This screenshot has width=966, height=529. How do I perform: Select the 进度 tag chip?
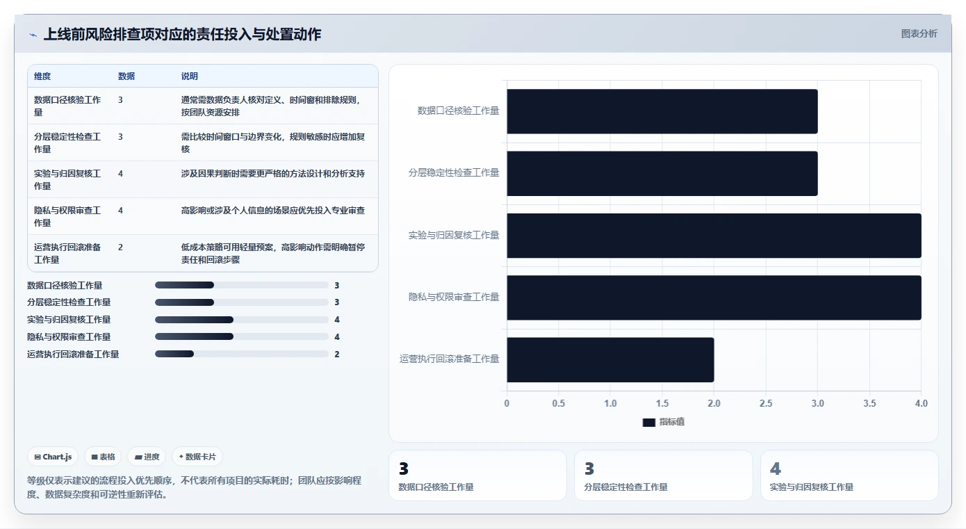click(147, 457)
